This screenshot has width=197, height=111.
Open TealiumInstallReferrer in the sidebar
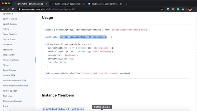click(13, 86)
